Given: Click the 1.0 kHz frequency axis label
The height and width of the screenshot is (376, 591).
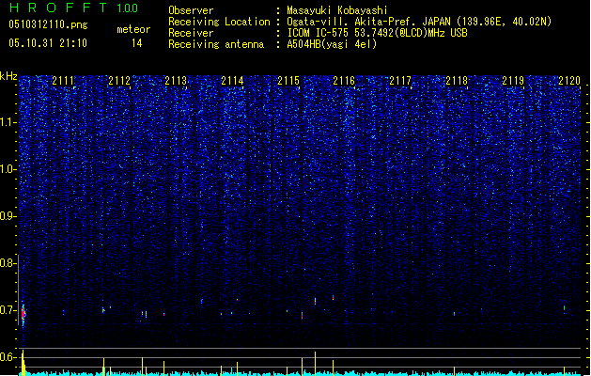Looking at the screenshot, I should pos(8,169).
